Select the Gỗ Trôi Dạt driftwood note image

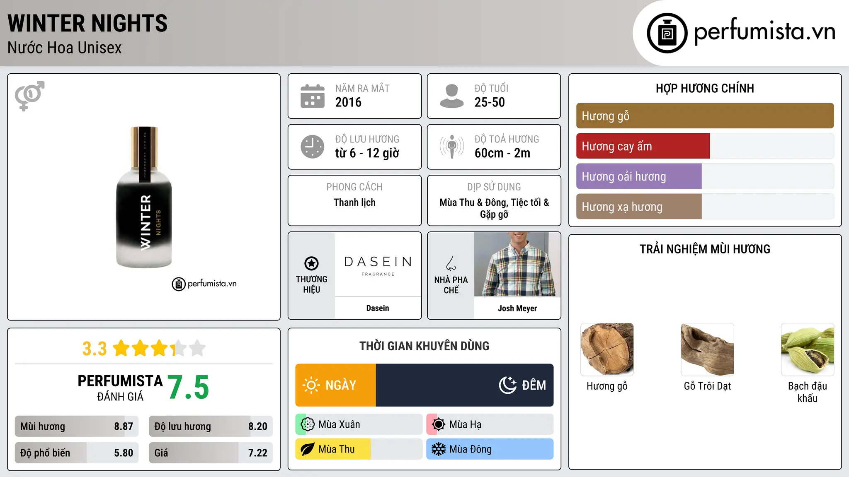pyautogui.click(x=707, y=349)
